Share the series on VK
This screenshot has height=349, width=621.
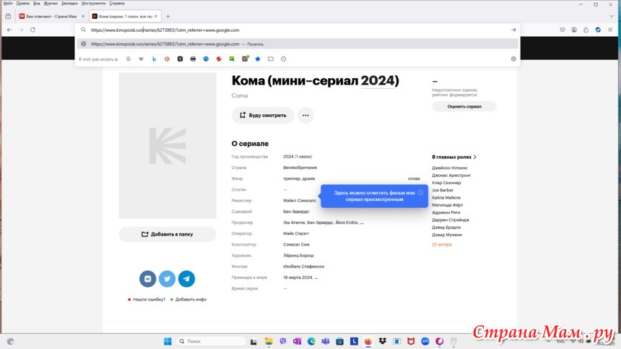148,279
